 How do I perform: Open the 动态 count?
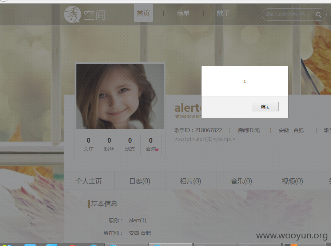(130, 144)
